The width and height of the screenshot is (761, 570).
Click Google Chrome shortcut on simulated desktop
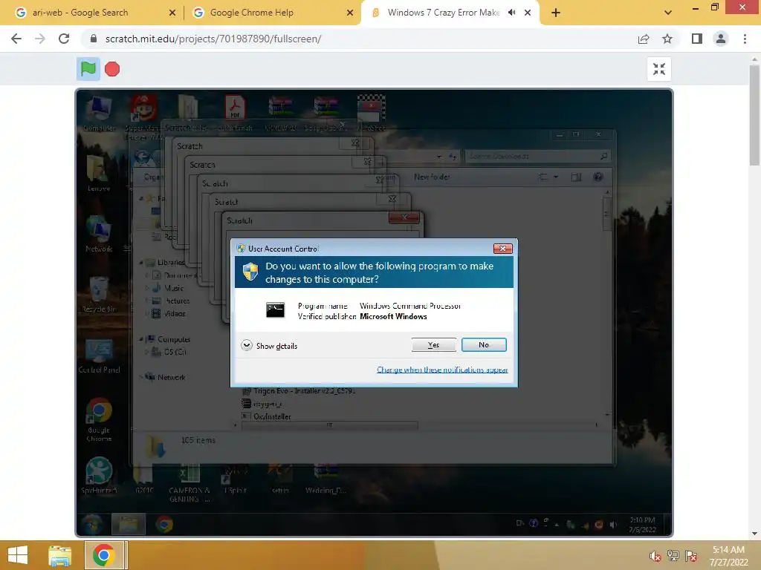99,420
